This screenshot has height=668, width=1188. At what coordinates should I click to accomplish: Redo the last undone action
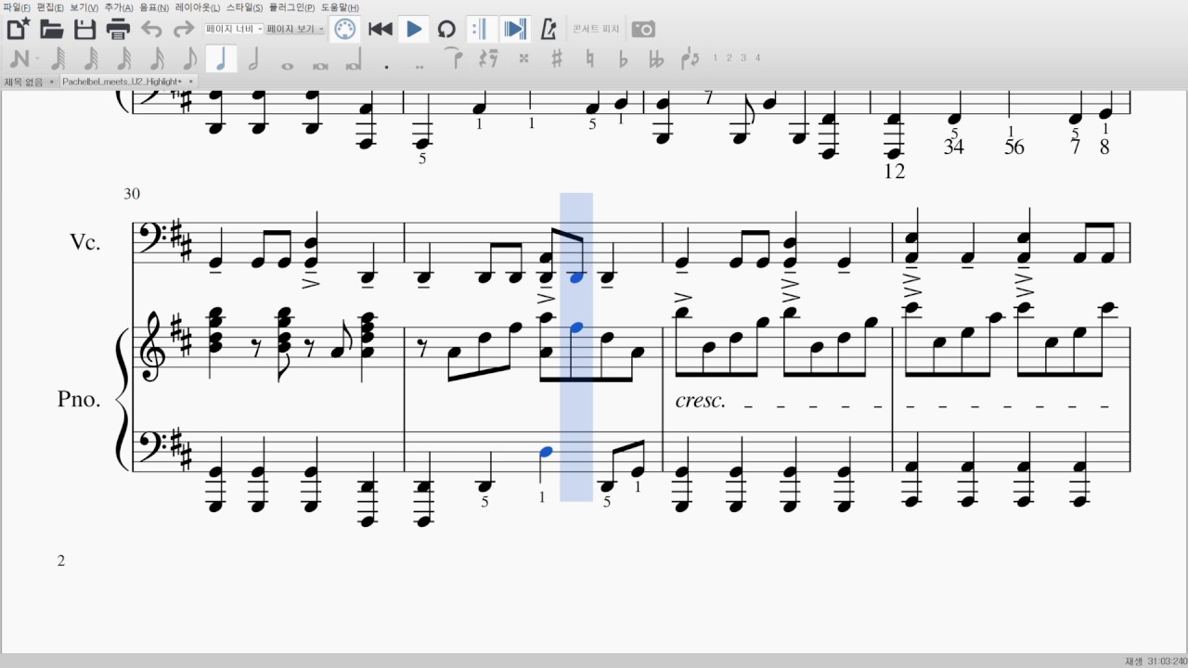coord(184,29)
